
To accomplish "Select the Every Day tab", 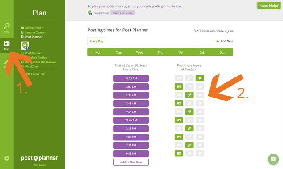I will [97, 41].
